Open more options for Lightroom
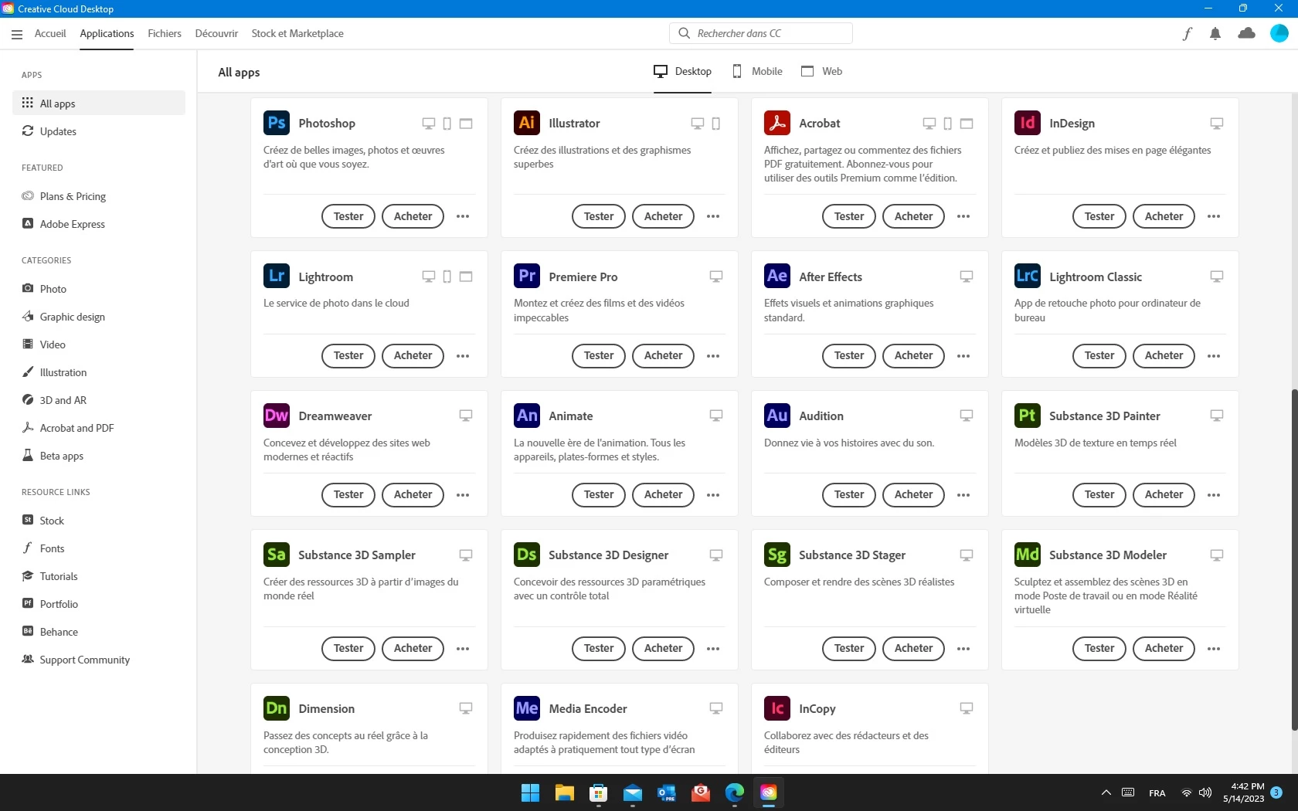Viewport: 1298px width, 811px height. click(x=463, y=356)
